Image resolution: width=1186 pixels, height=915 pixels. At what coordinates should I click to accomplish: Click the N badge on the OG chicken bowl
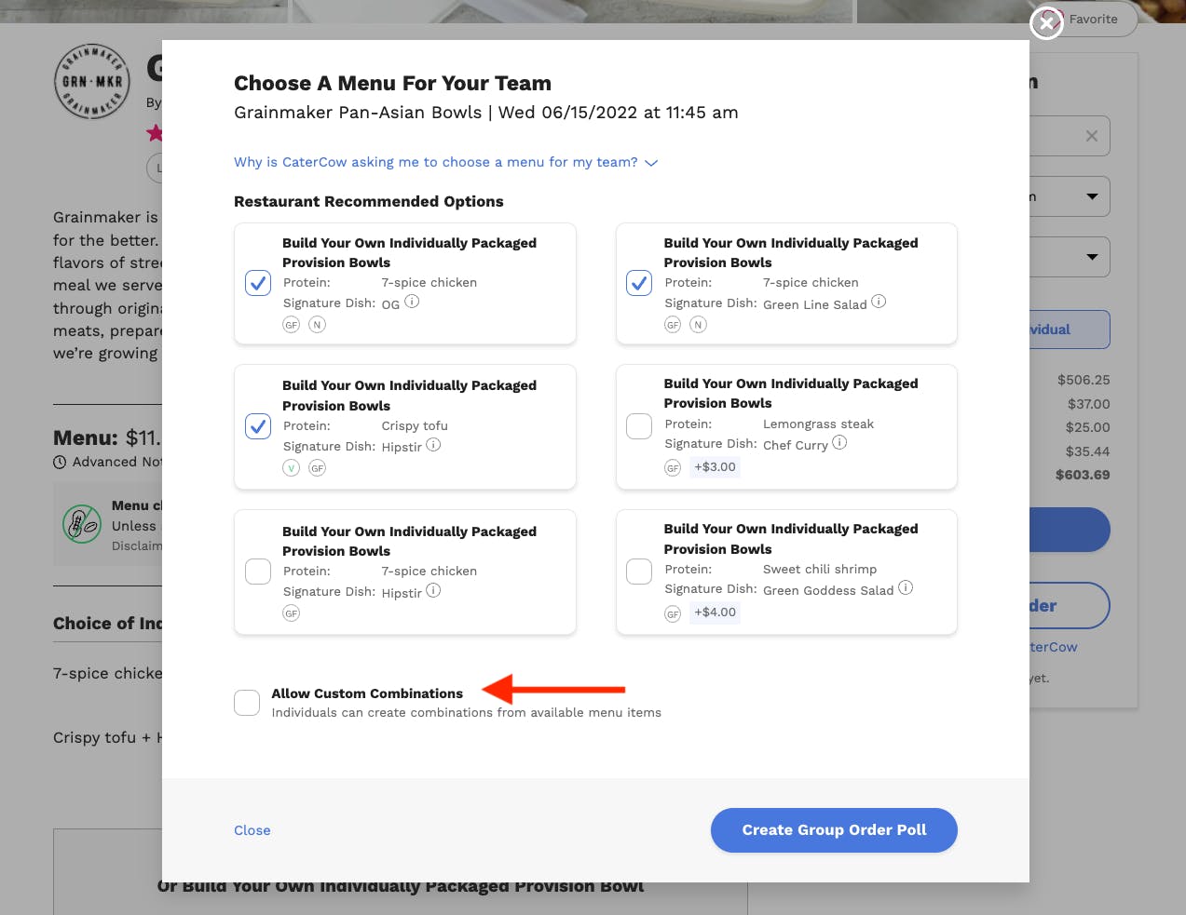(317, 325)
